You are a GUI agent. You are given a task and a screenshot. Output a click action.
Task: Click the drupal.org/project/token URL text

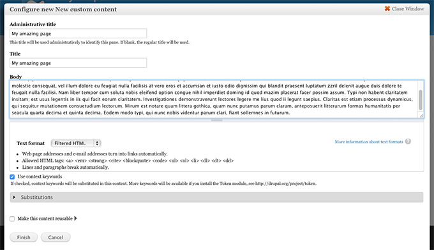click(285, 184)
